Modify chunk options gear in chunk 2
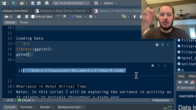The height and width of the screenshot is (110, 196). point(157,45)
